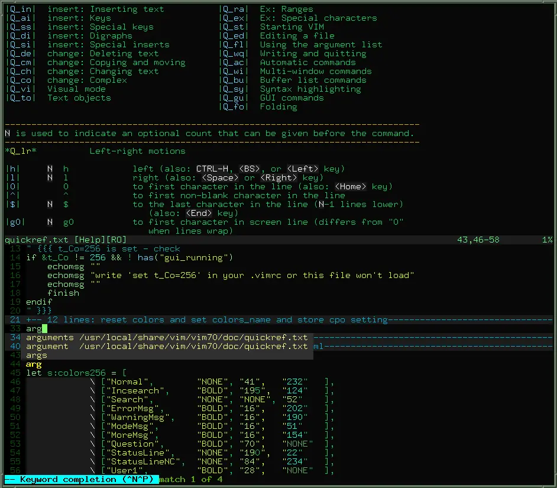Open the |Q_bu| Buffer list commands tag
The height and width of the screenshot is (488, 557).
[x=234, y=80]
